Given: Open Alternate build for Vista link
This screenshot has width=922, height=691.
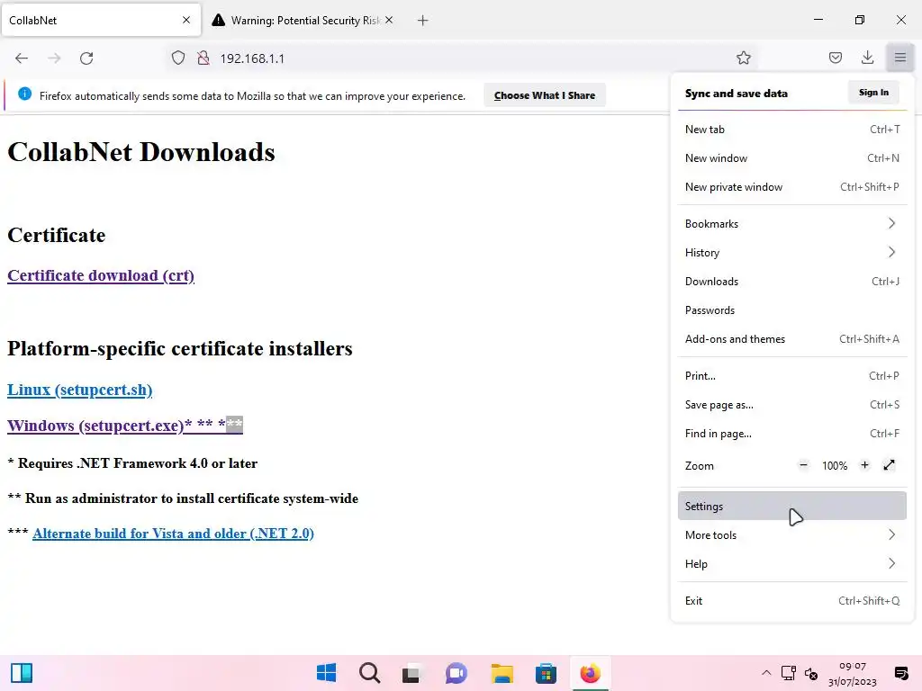Looking at the screenshot, I should click(x=173, y=534).
